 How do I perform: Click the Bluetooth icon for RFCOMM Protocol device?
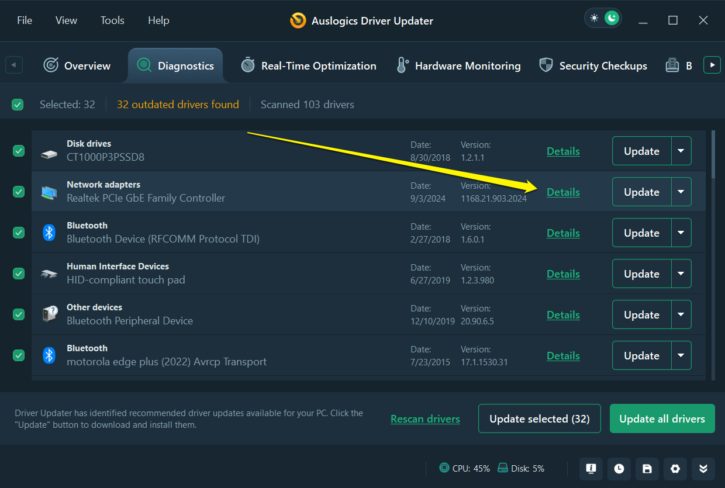pos(49,233)
